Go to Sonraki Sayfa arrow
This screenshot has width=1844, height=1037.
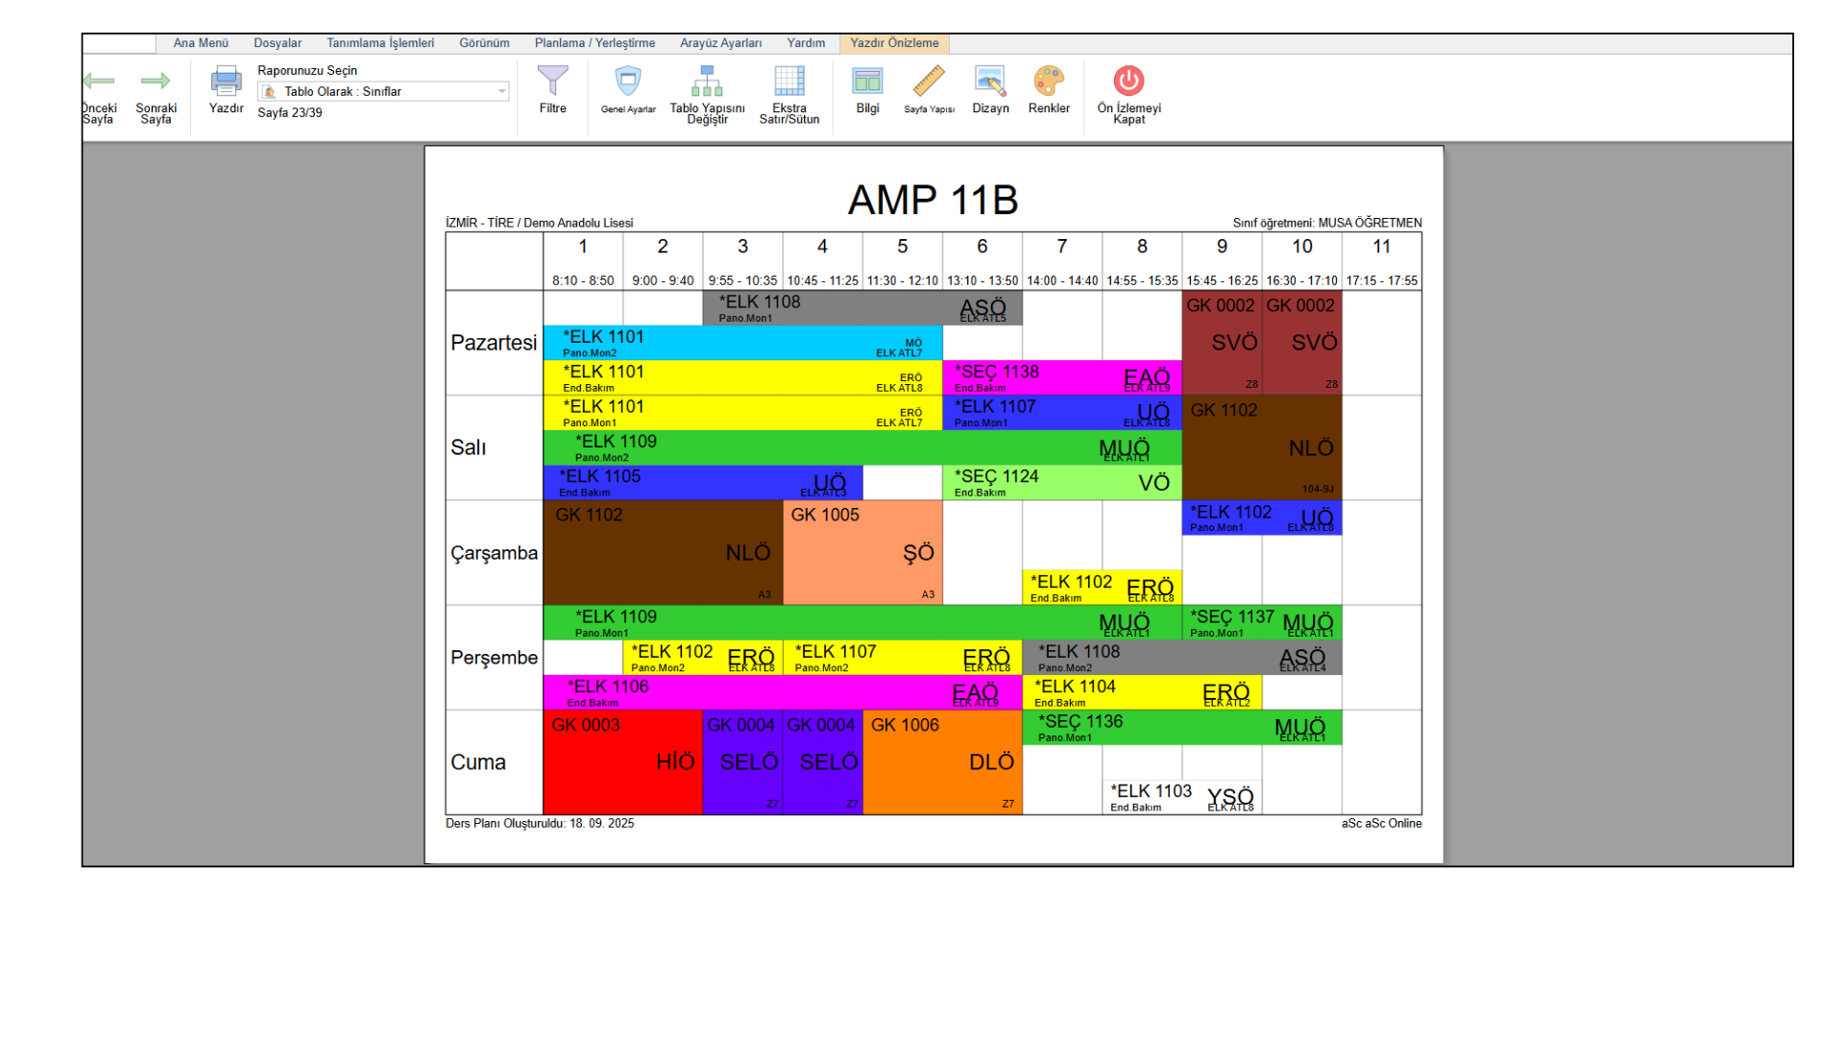(x=156, y=83)
